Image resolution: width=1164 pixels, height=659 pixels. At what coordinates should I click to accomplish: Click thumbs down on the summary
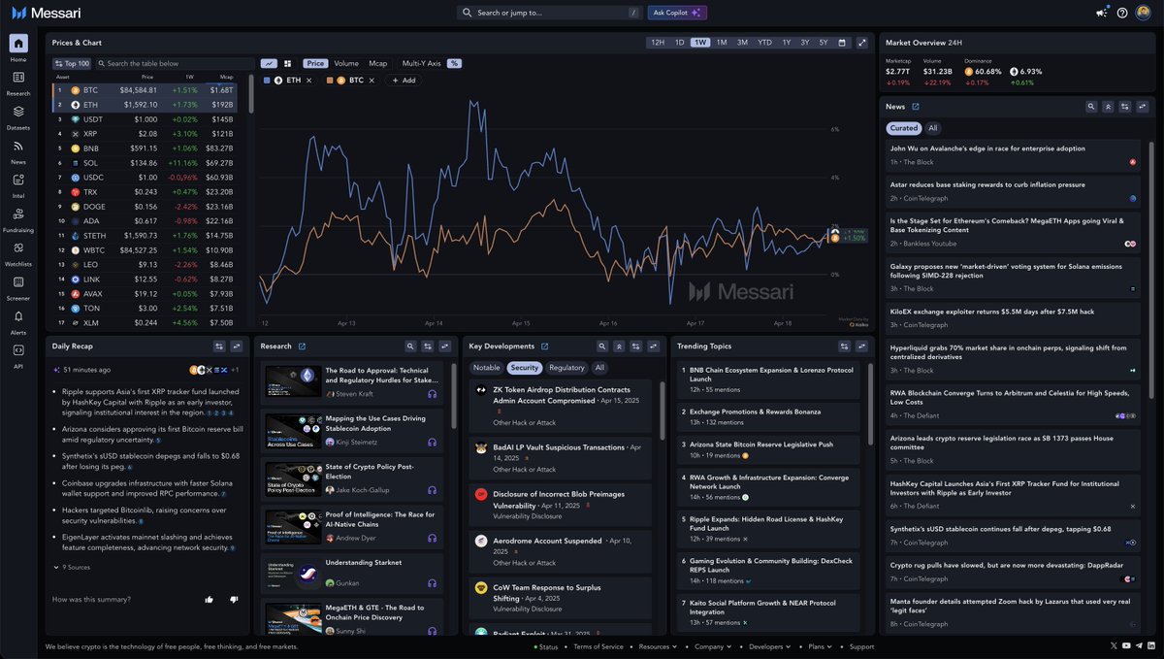(x=234, y=599)
